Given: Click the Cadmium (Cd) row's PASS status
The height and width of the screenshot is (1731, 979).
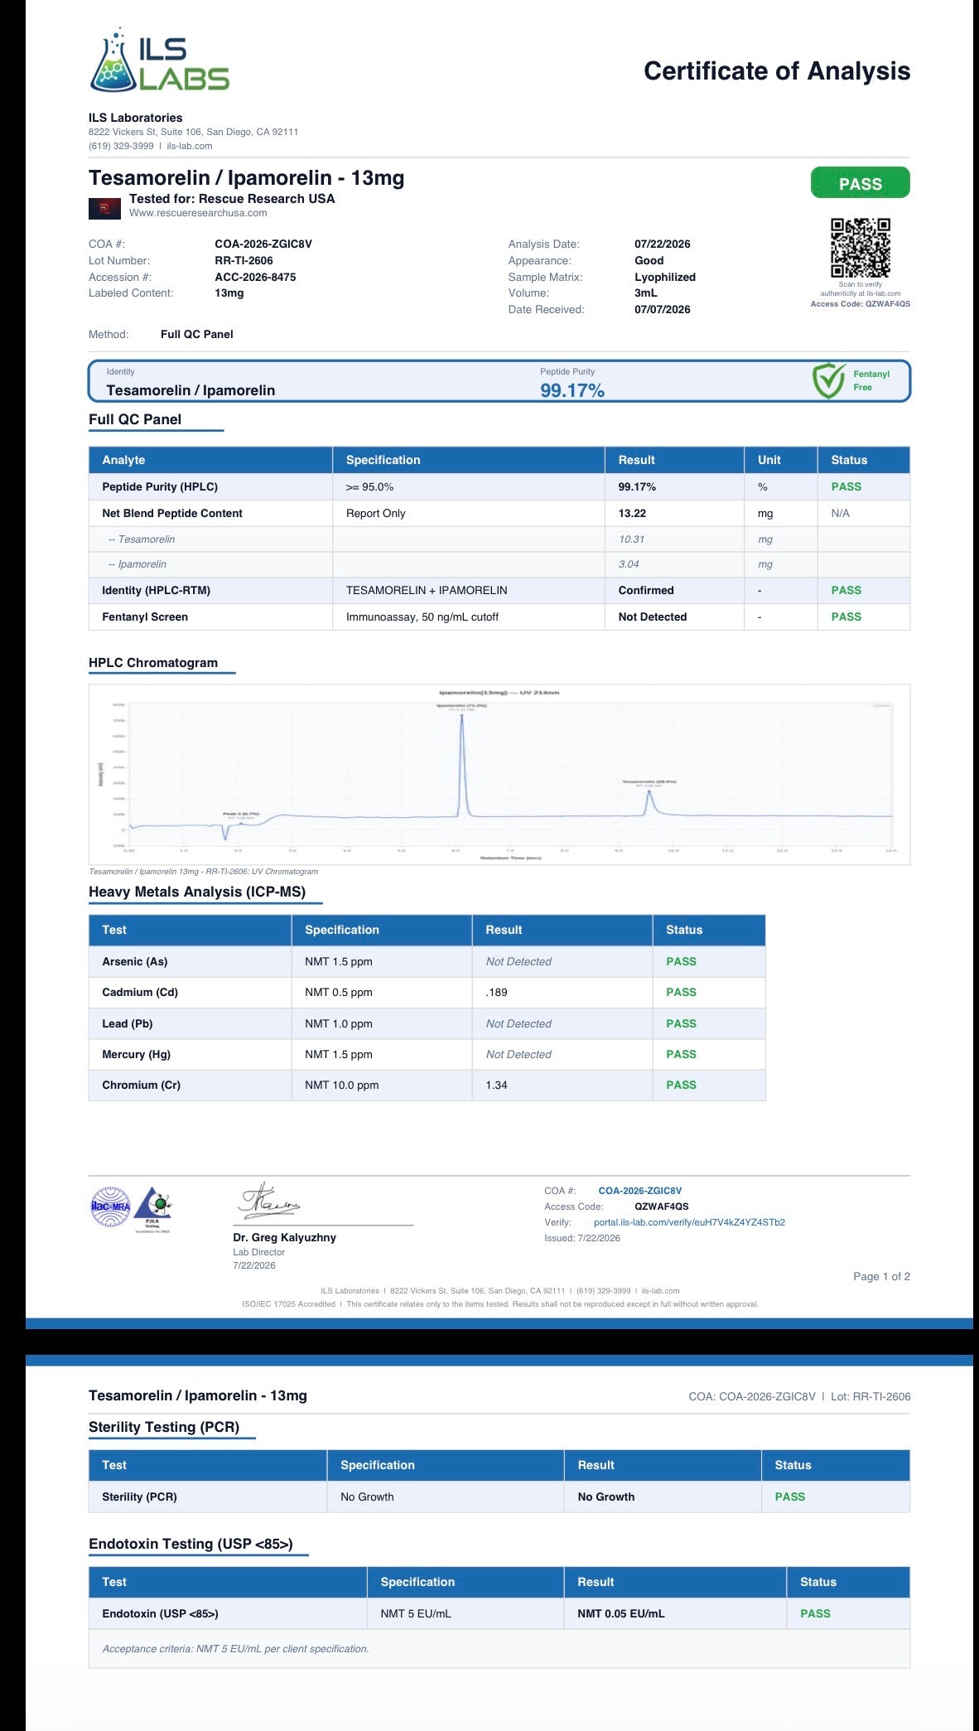Looking at the screenshot, I should pyautogui.click(x=681, y=992).
